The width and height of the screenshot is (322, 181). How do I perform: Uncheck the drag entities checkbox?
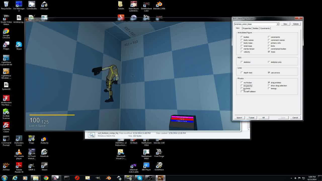269,82
